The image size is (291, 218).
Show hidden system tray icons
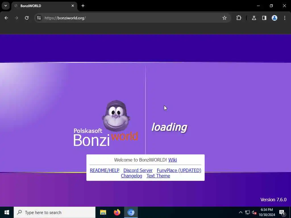click(x=240, y=212)
